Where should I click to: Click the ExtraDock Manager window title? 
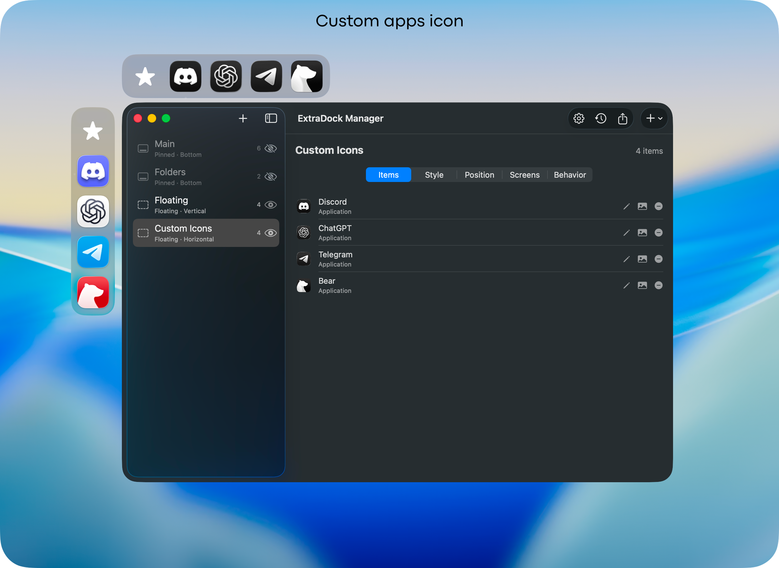pos(340,119)
